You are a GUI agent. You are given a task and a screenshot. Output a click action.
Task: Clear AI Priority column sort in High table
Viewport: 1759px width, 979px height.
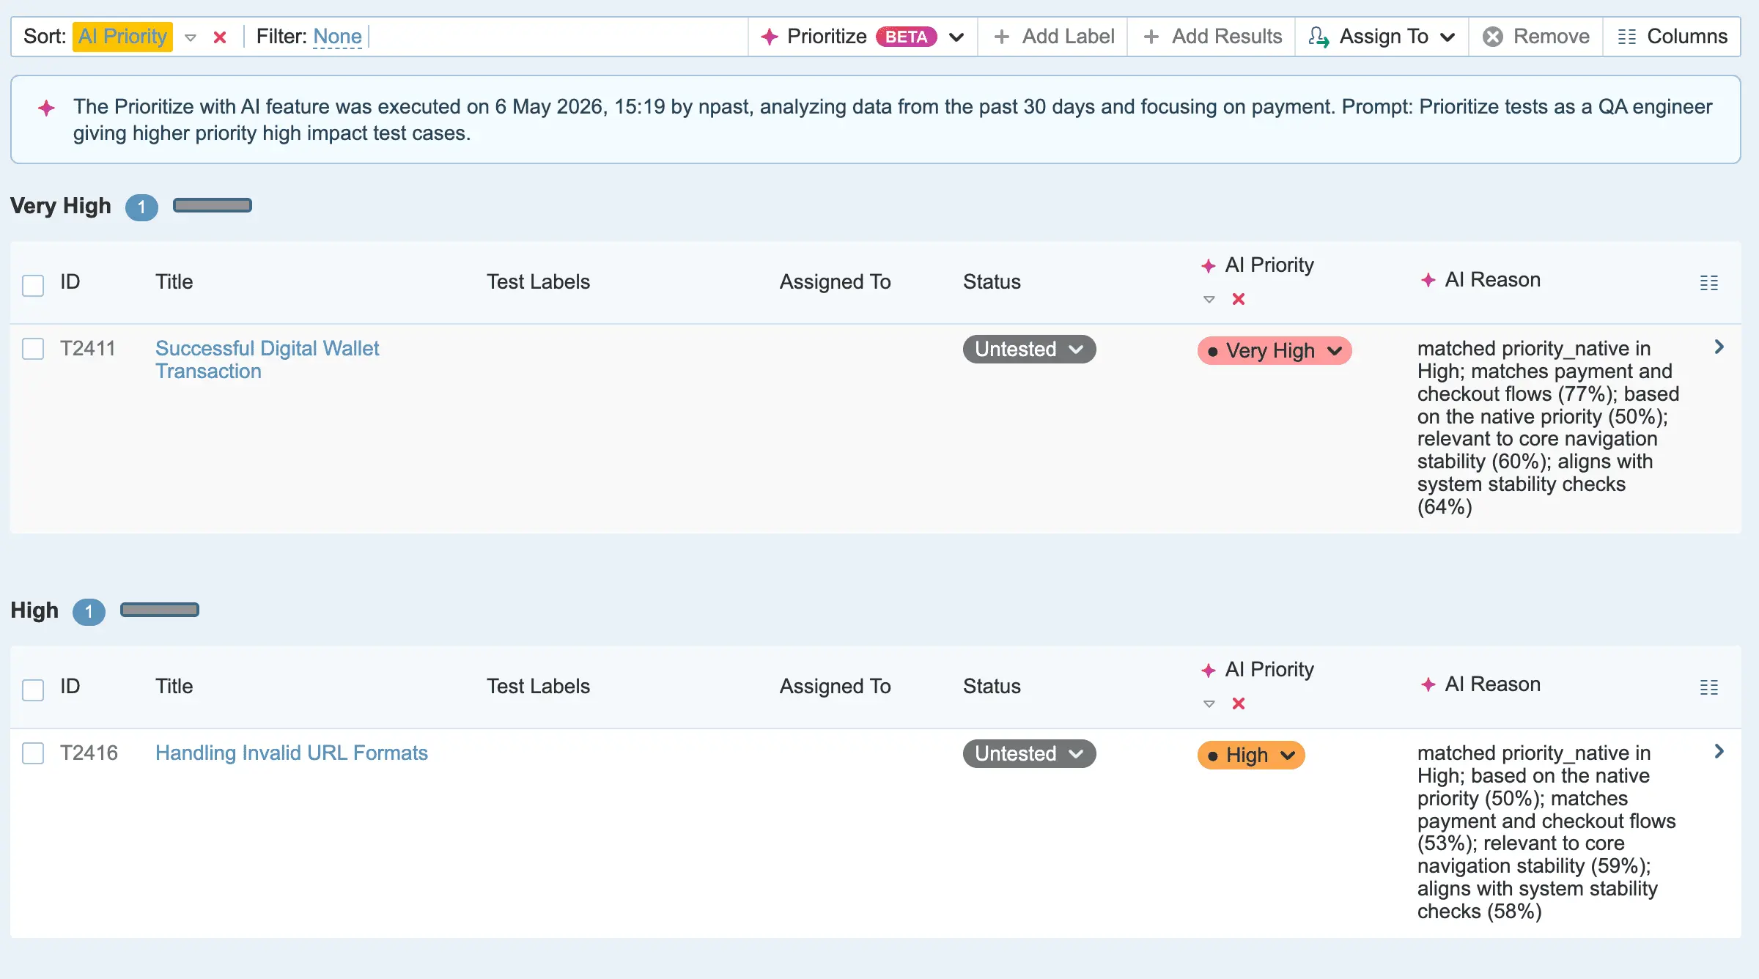pos(1239,703)
